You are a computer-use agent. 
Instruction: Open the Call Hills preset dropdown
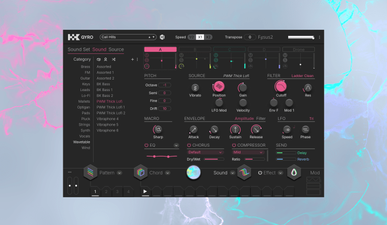coord(128,37)
